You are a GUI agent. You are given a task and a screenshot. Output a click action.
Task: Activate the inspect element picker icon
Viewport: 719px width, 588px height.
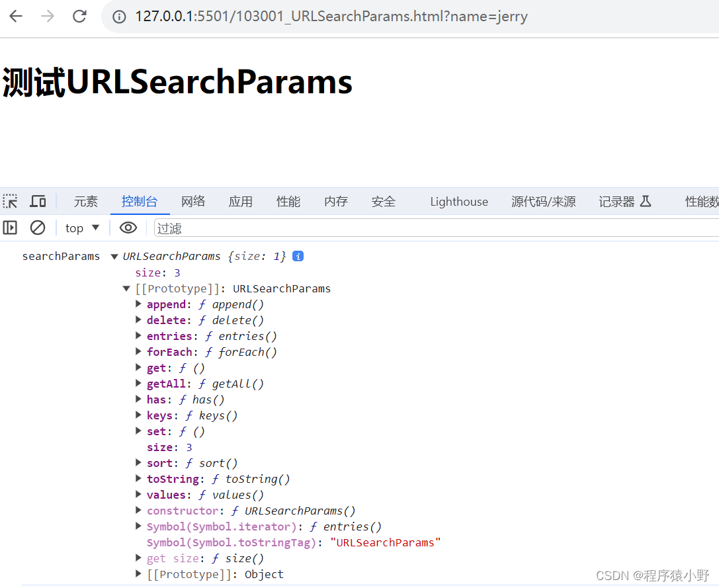11,202
